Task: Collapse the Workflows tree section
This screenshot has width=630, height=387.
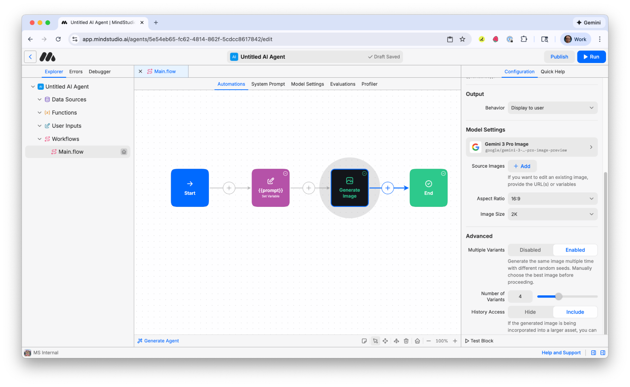Action: [x=40, y=139]
